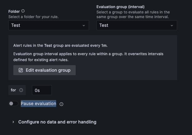Click the info icon beside Folder label

tap(23, 11)
